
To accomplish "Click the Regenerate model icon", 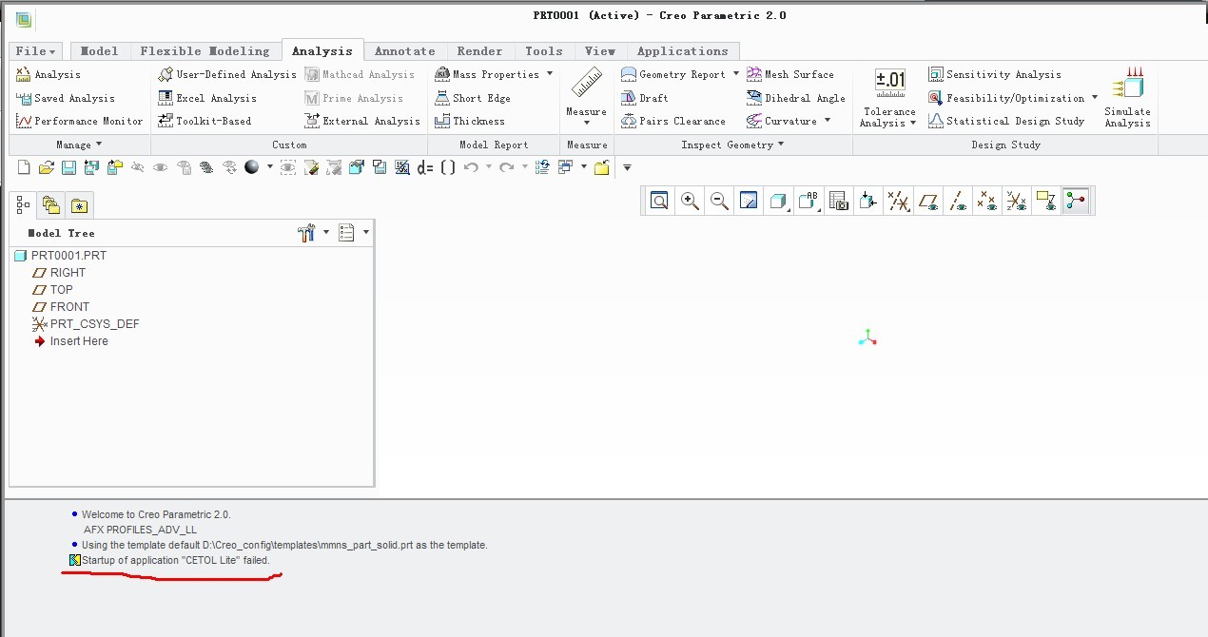I will [542, 167].
